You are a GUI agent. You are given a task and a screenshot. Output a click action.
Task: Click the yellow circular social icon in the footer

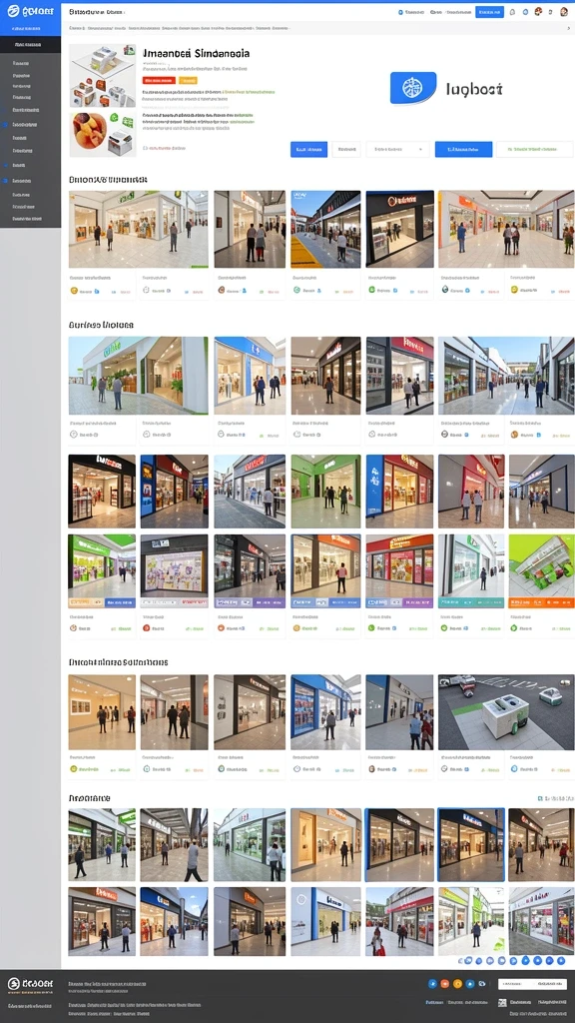[457, 983]
